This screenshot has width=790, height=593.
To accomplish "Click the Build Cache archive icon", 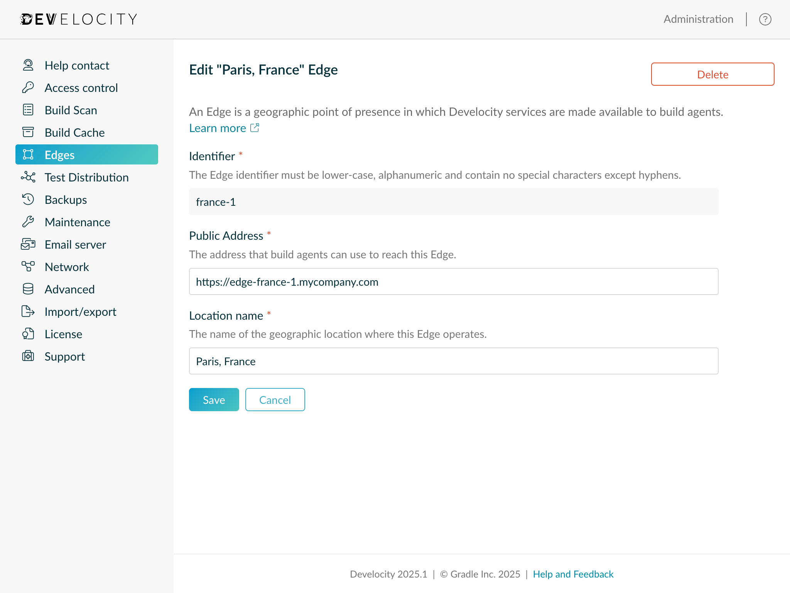I will [28, 132].
